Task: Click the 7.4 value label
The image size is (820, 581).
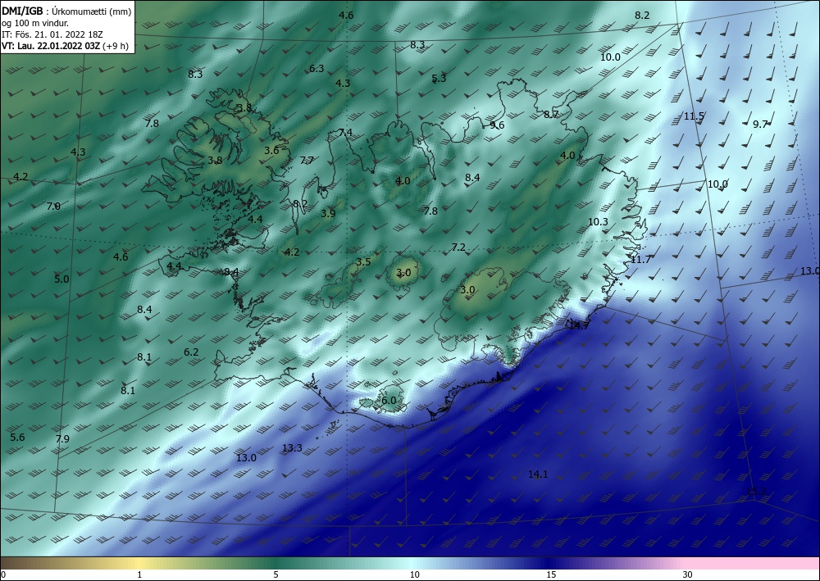Action: point(345,132)
